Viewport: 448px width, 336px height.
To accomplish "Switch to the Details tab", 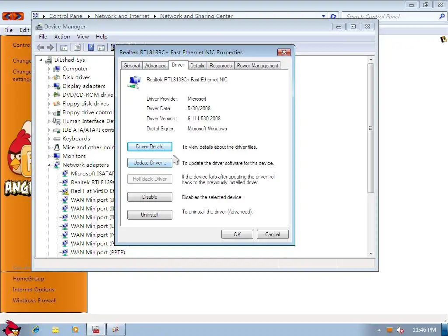I will pyautogui.click(x=197, y=66).
